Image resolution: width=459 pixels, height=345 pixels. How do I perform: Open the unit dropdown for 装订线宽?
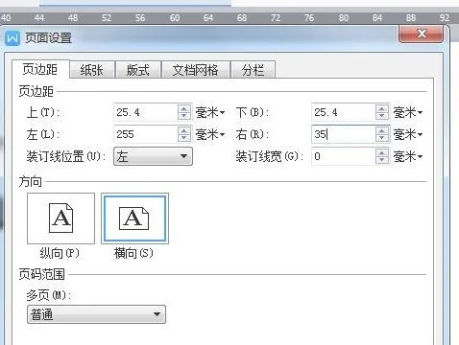408,156
